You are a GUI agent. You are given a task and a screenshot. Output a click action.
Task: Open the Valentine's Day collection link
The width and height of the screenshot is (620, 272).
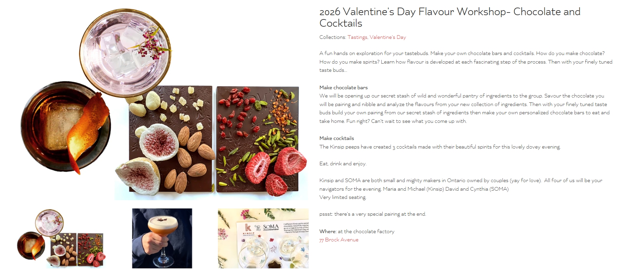[x=388, y=37]
